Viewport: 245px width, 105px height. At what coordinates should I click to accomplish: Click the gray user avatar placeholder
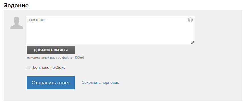[x=17, y=23]
